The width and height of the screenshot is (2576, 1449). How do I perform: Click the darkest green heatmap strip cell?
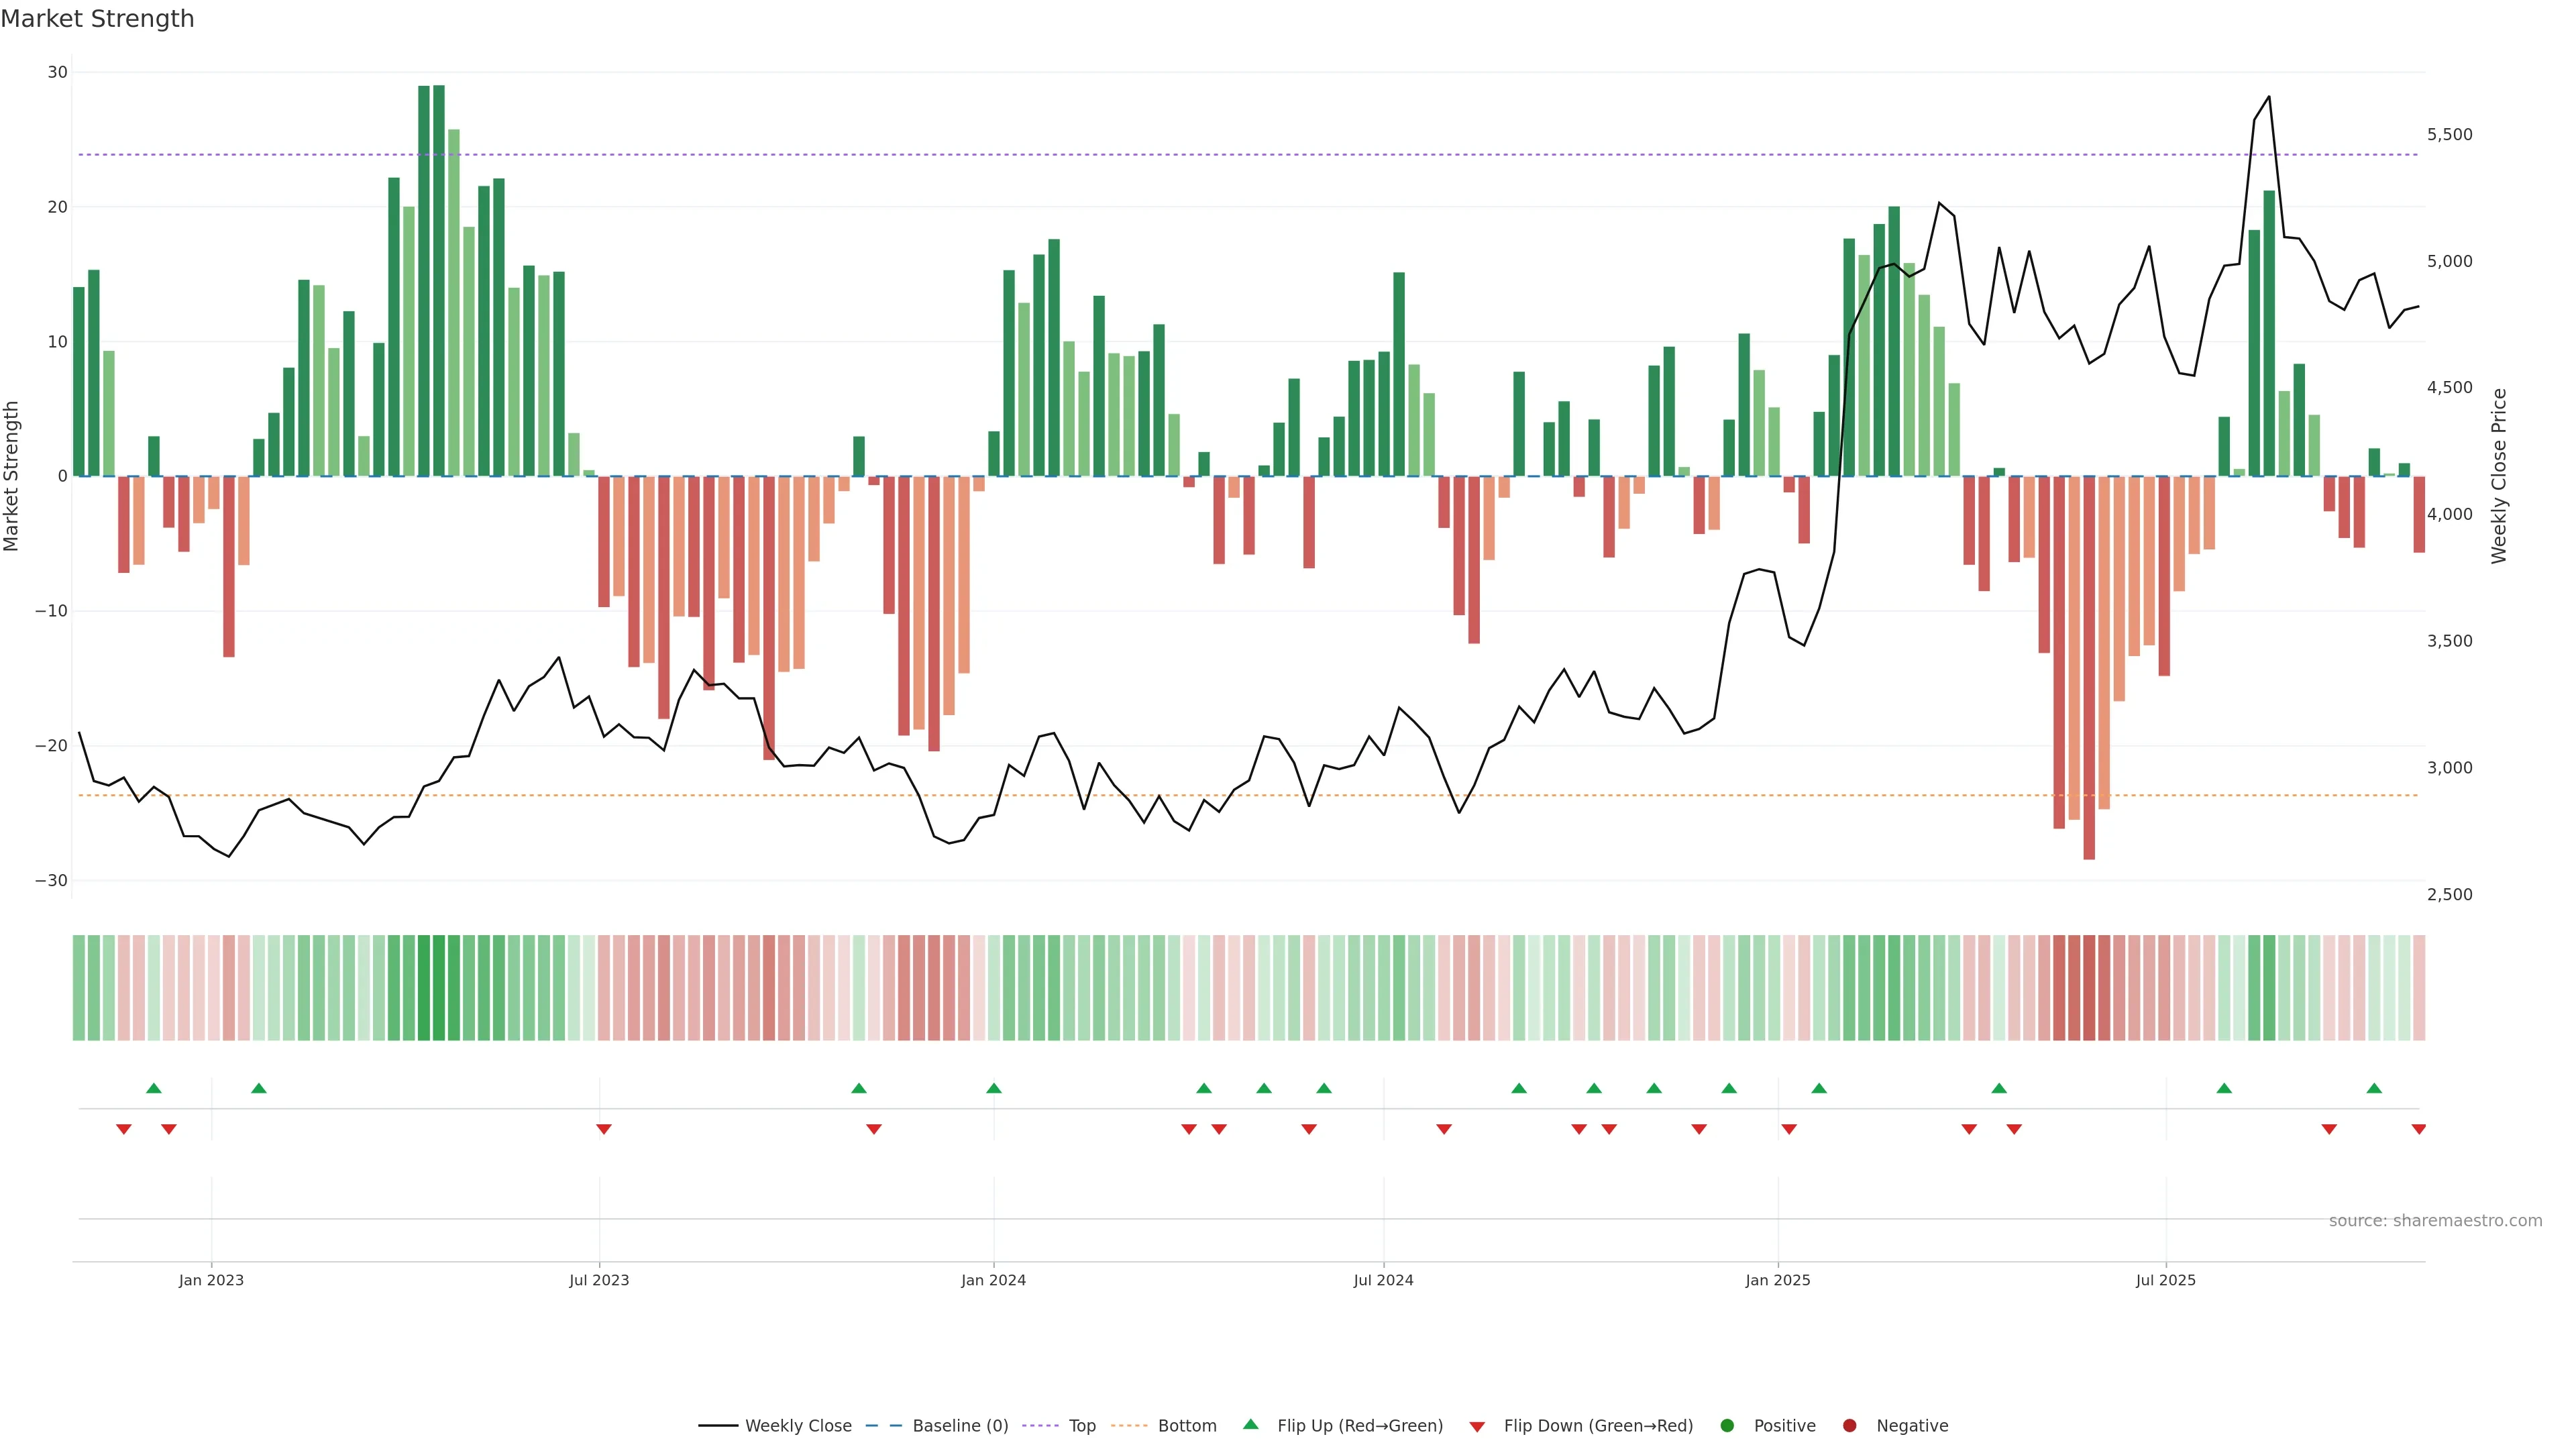pyautogui.click(x=438, y=987)
